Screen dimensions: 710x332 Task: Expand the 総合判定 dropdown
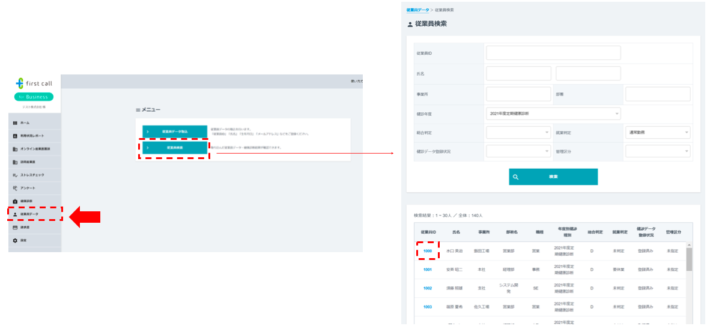click(x=518, y=133)
